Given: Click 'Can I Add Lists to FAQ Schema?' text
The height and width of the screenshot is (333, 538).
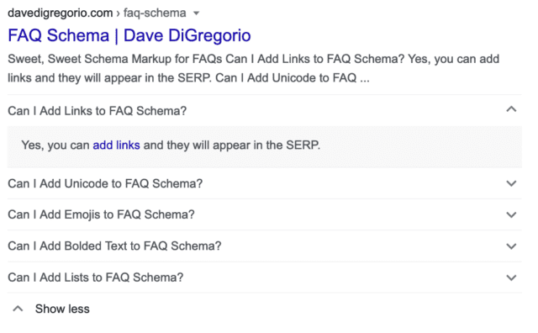Looking at the screenshot, I should point(95,277).
